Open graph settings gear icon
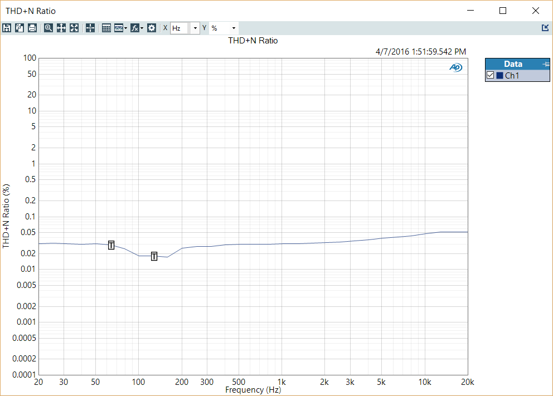 point(152,28)
